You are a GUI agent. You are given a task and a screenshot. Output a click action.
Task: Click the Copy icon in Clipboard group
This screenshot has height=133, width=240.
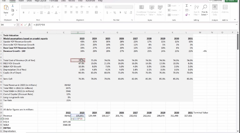(13, 10)
